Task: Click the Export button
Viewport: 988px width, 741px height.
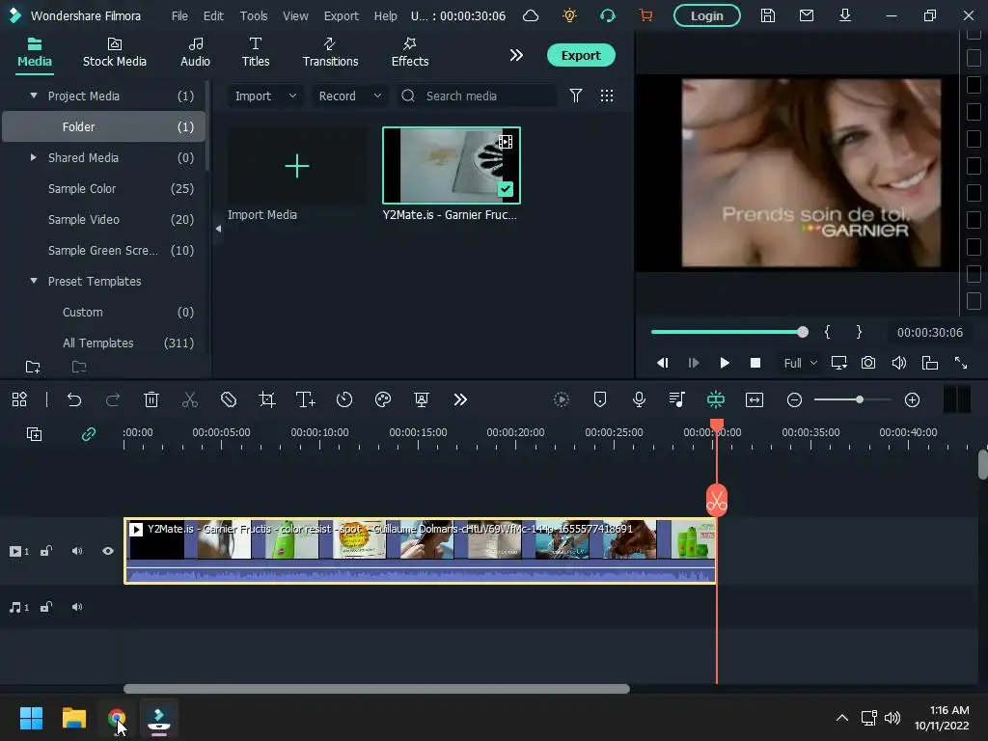Action: pos(581,55)
